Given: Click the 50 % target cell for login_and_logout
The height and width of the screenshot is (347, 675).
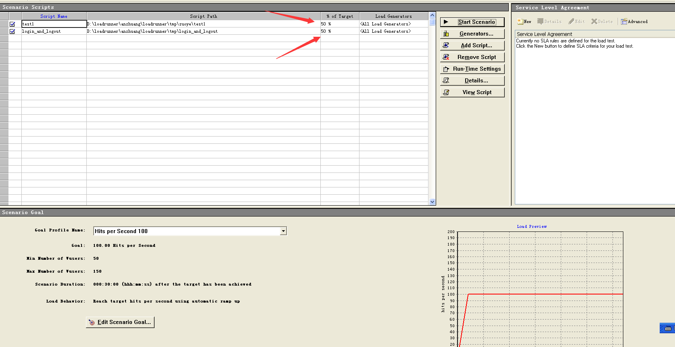Looking at the screenshot, I should pyautogui.click(x=340, y=31).
